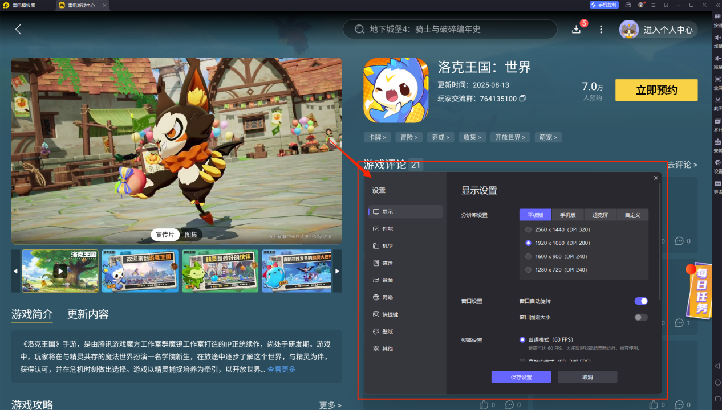
Task: Enter 全屏 fullscreen from right sidebar
Action: pos(717,83)
